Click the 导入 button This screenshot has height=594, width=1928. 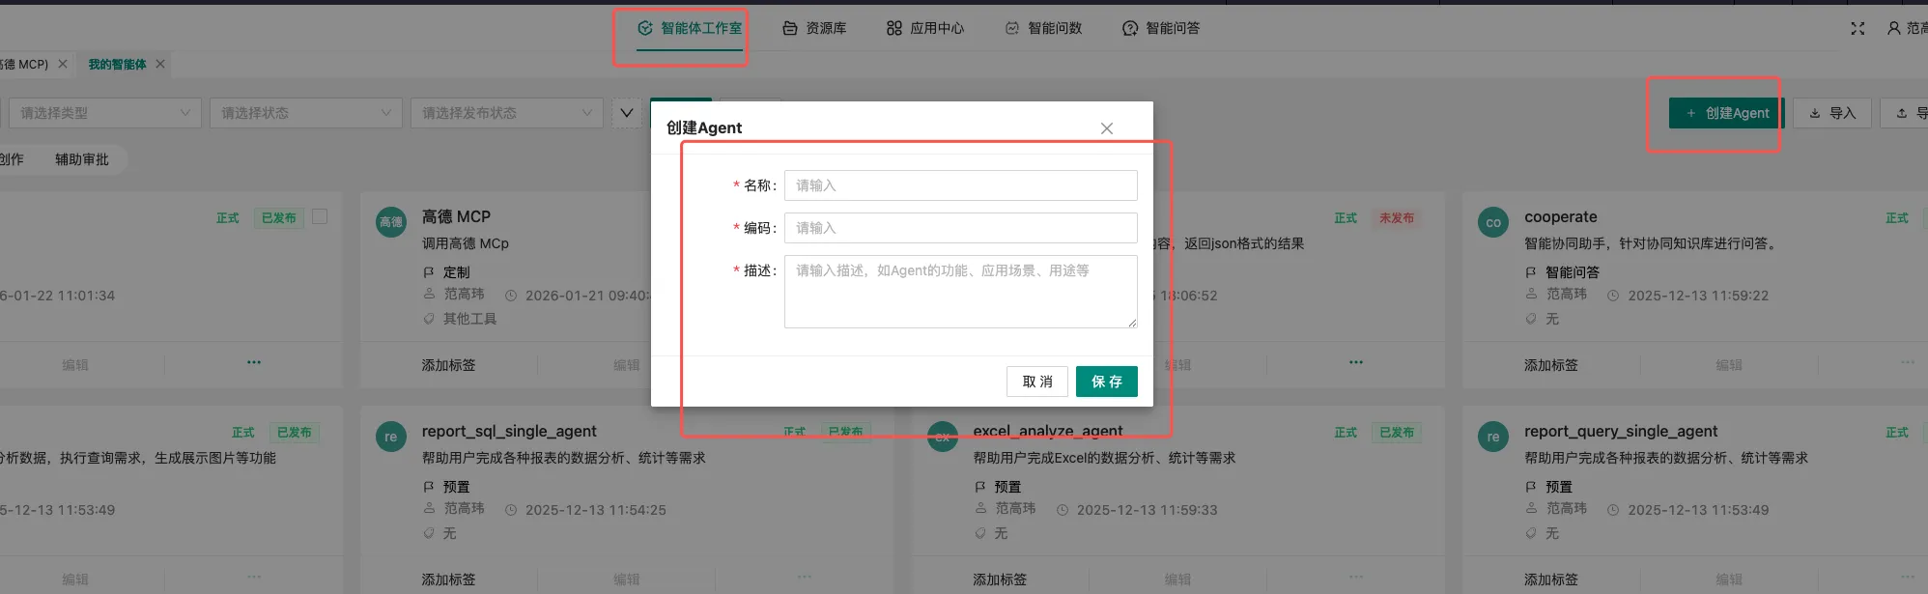[1832, 113]
